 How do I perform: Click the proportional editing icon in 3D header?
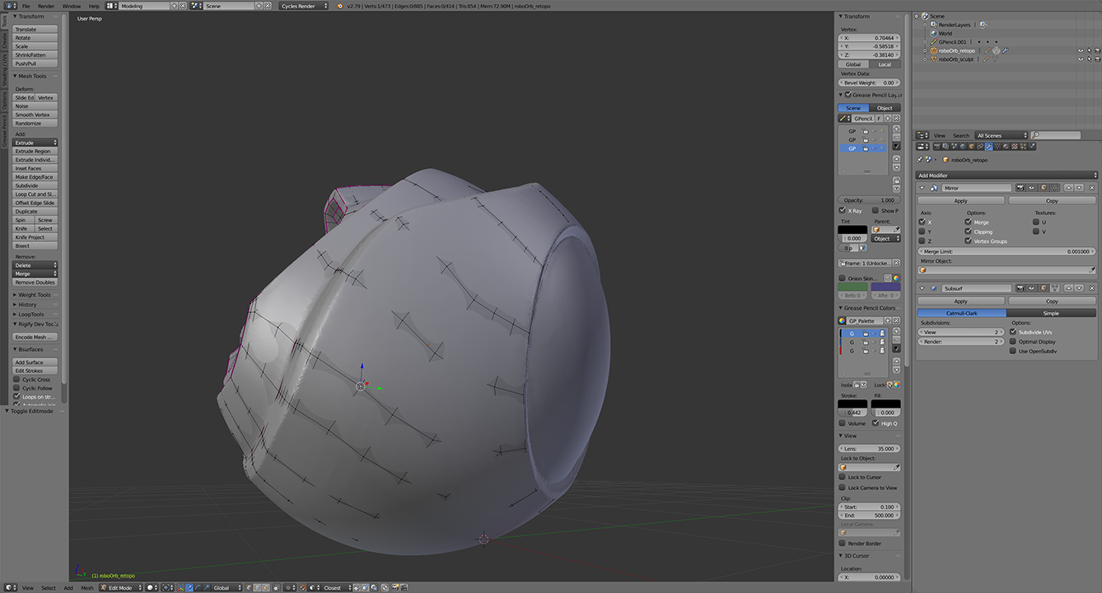coord(289,587)
